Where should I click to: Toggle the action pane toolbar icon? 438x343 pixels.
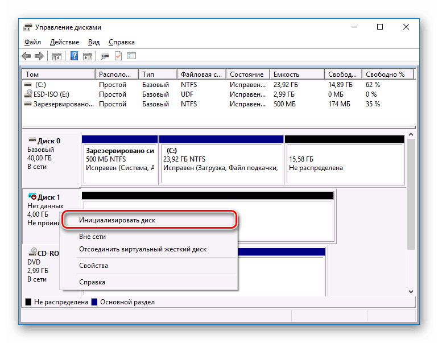point(88,56)
